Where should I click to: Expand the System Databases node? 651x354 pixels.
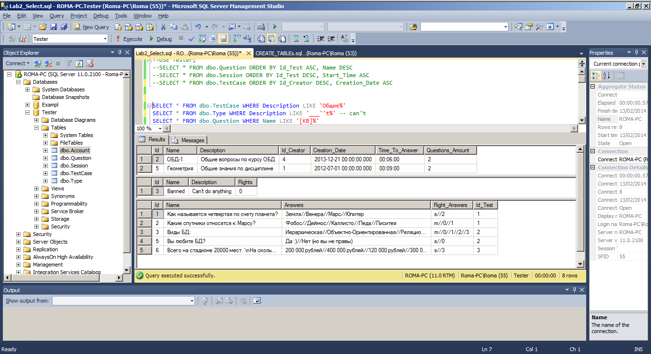[x=28, y=89]
